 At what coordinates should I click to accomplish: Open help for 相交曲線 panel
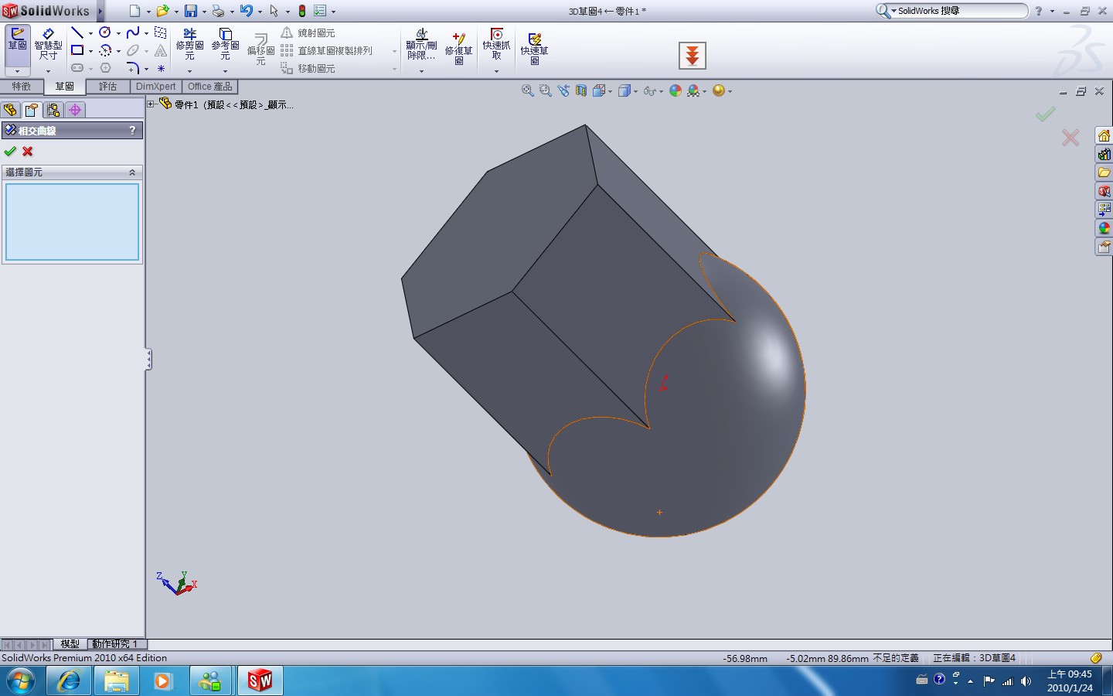[132, 131]
